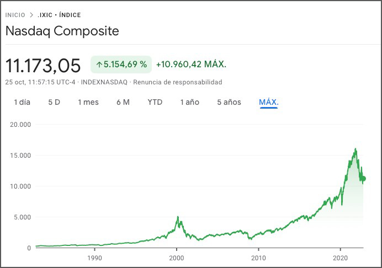Select the MÁX. range tab
The image size is (382, 268).
(269, 102)
